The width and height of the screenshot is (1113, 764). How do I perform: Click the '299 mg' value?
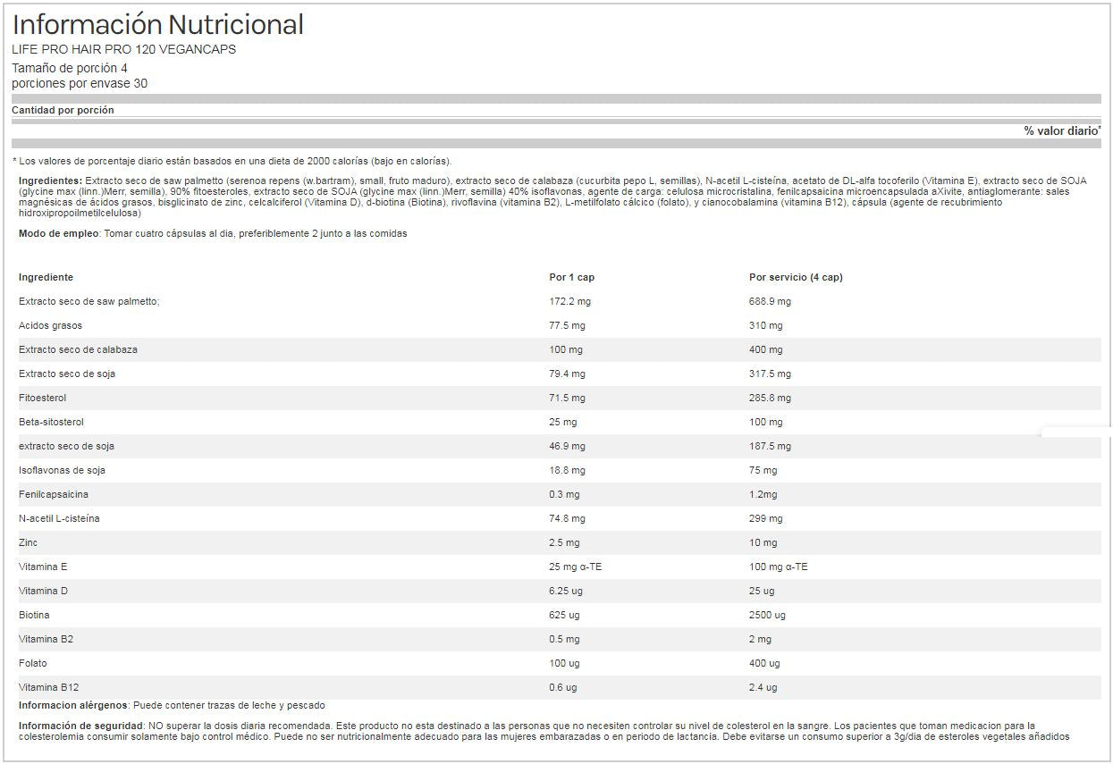click(x=765, y=518)
